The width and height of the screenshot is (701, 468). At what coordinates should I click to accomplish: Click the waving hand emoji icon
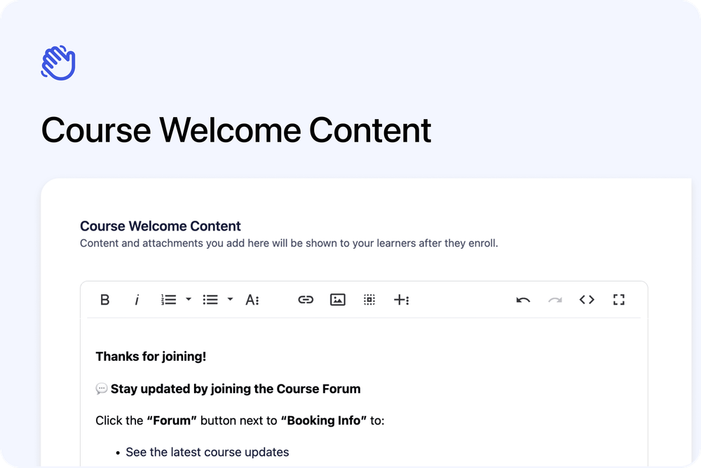58,62
